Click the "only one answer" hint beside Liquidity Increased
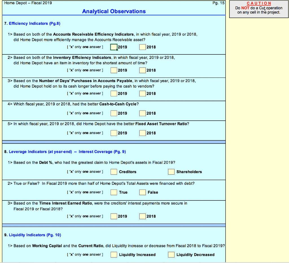The width and height of the screenshot is (289, 263). coord(85,255)
